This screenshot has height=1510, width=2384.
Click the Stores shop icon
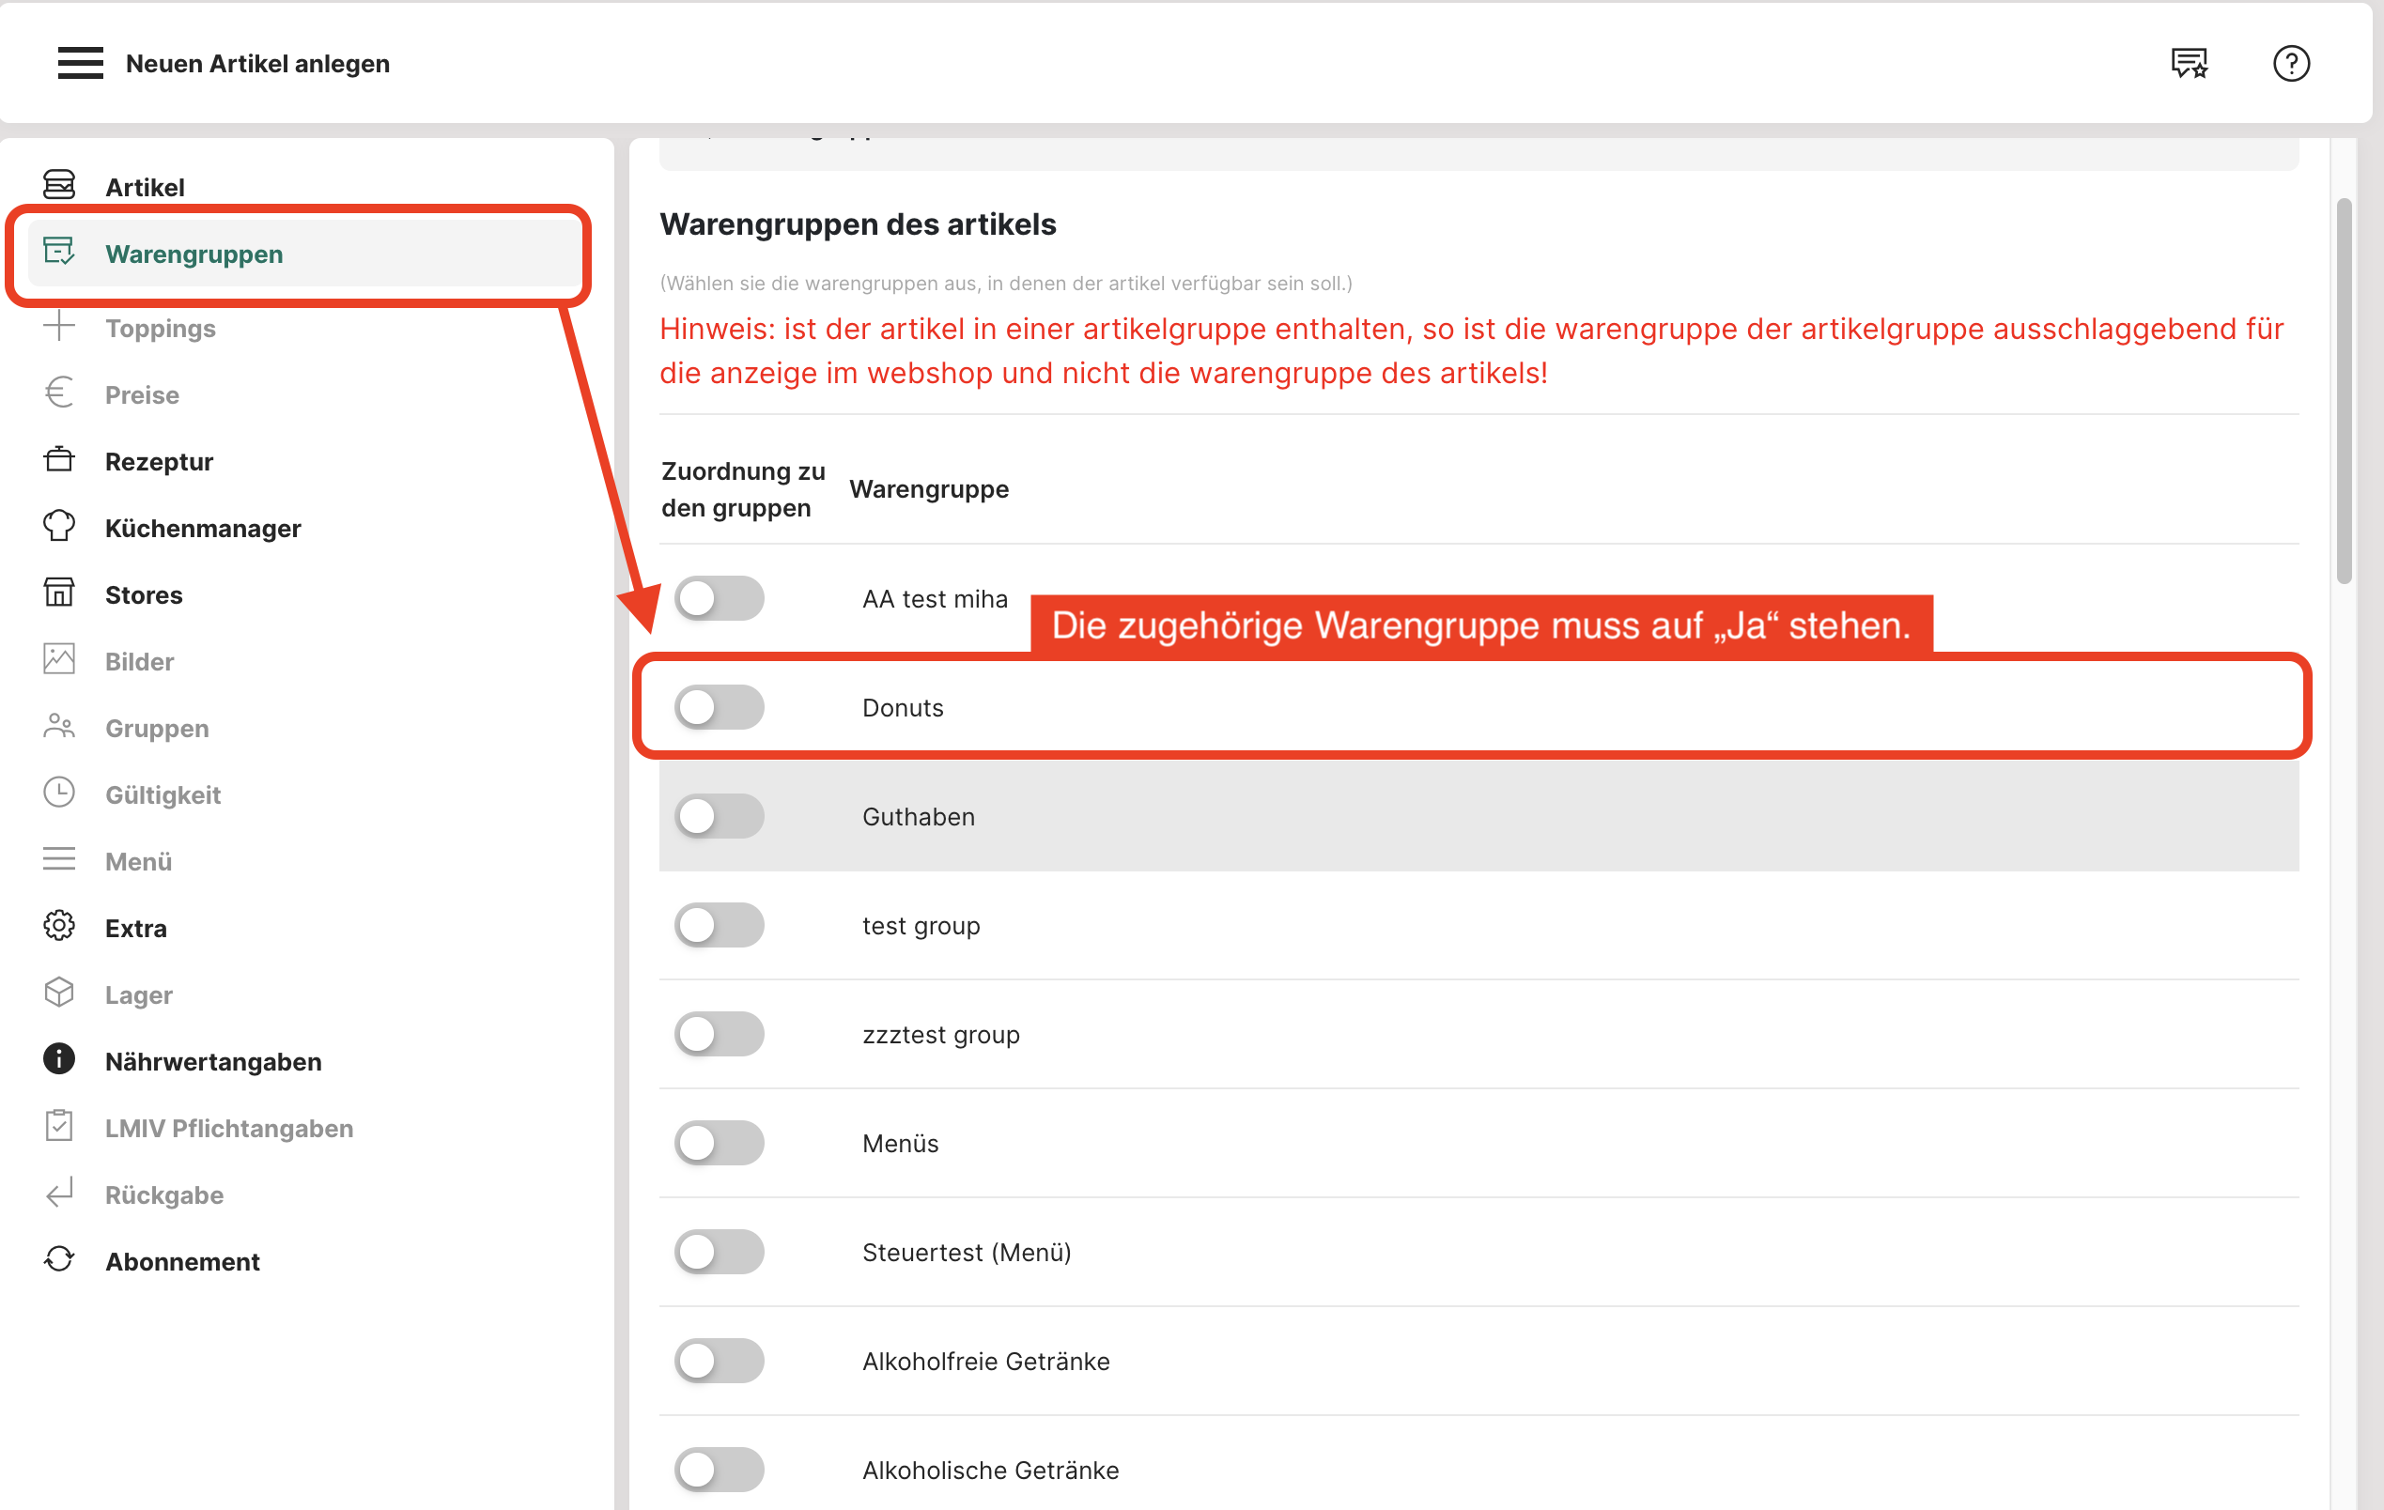(59, 593)
